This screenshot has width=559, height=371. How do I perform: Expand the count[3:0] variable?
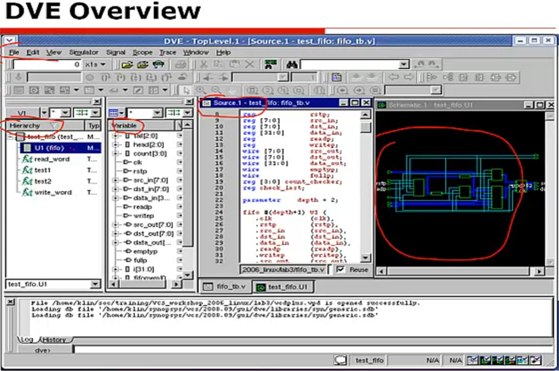tap(116, 153)
